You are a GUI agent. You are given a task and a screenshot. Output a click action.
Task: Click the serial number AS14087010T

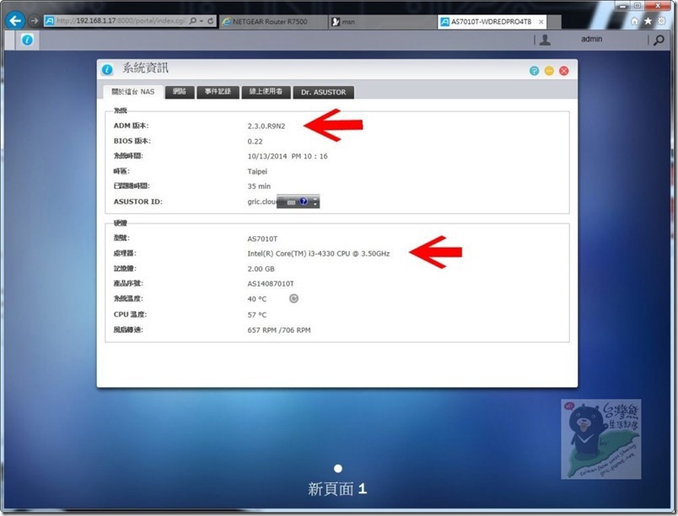point(271,284)
